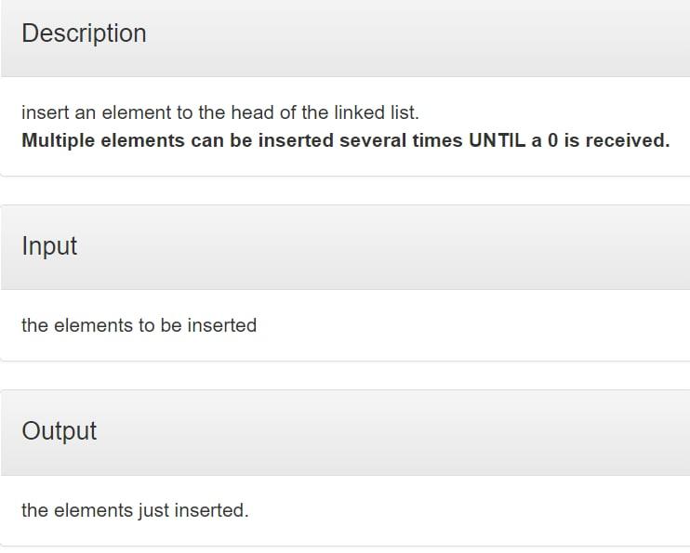
Task: Click the word 'inserted' in Input section
Action: [222, 325]
